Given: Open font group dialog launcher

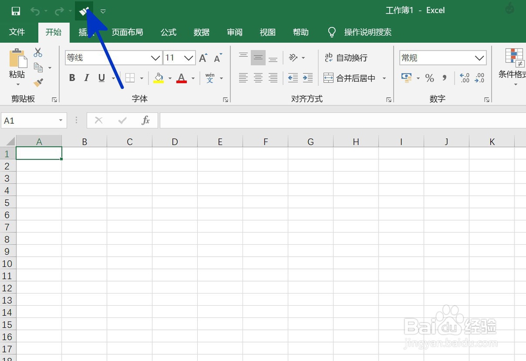Looking at the screenshot, I should (226, 99).
